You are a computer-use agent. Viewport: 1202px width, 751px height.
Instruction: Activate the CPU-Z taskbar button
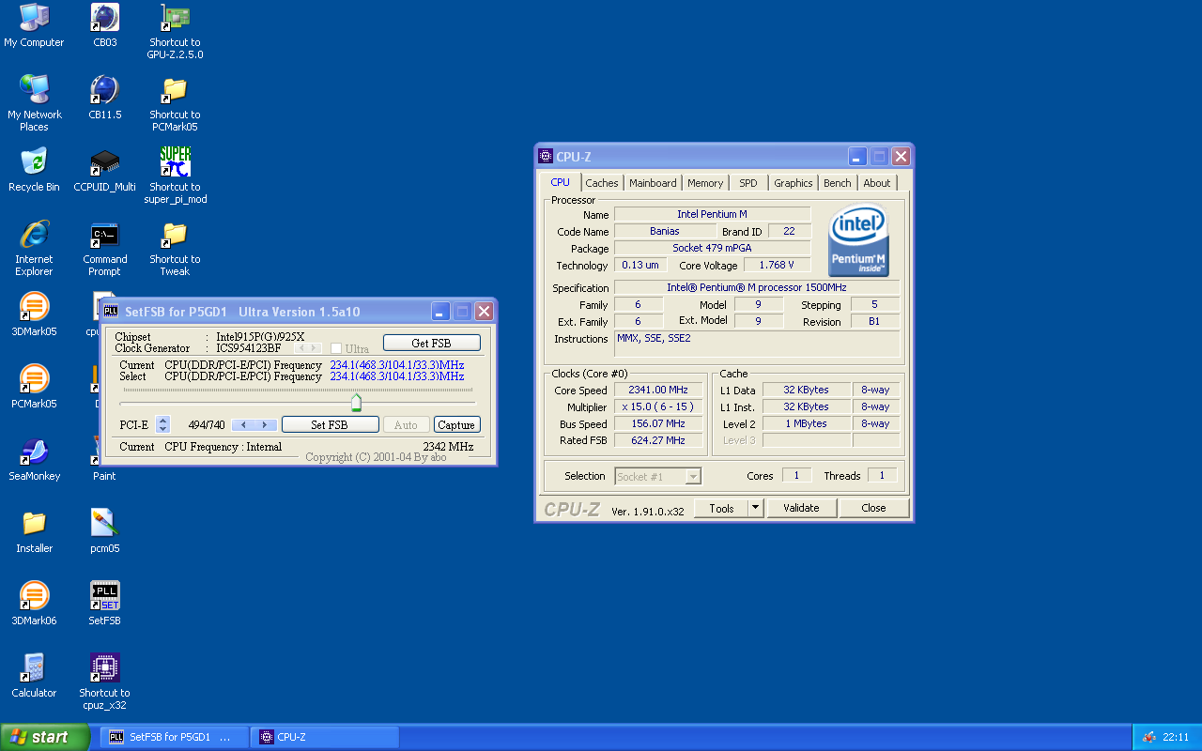coord(324,737)
